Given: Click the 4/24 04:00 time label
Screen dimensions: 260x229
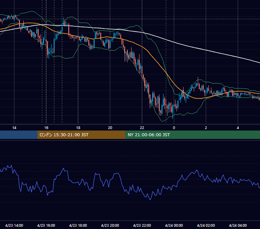Looking at the screenshot, I should pos(238,225).
